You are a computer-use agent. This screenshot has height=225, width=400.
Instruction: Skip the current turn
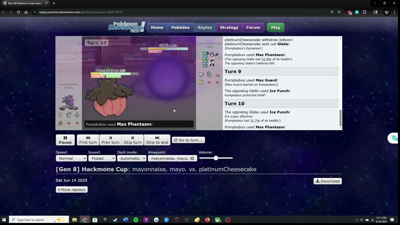pyautogui.click(x=132, y=140)
